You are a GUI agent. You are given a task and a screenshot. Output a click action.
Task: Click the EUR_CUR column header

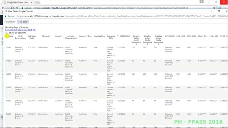pyautogui.click(x=181, y=36)
